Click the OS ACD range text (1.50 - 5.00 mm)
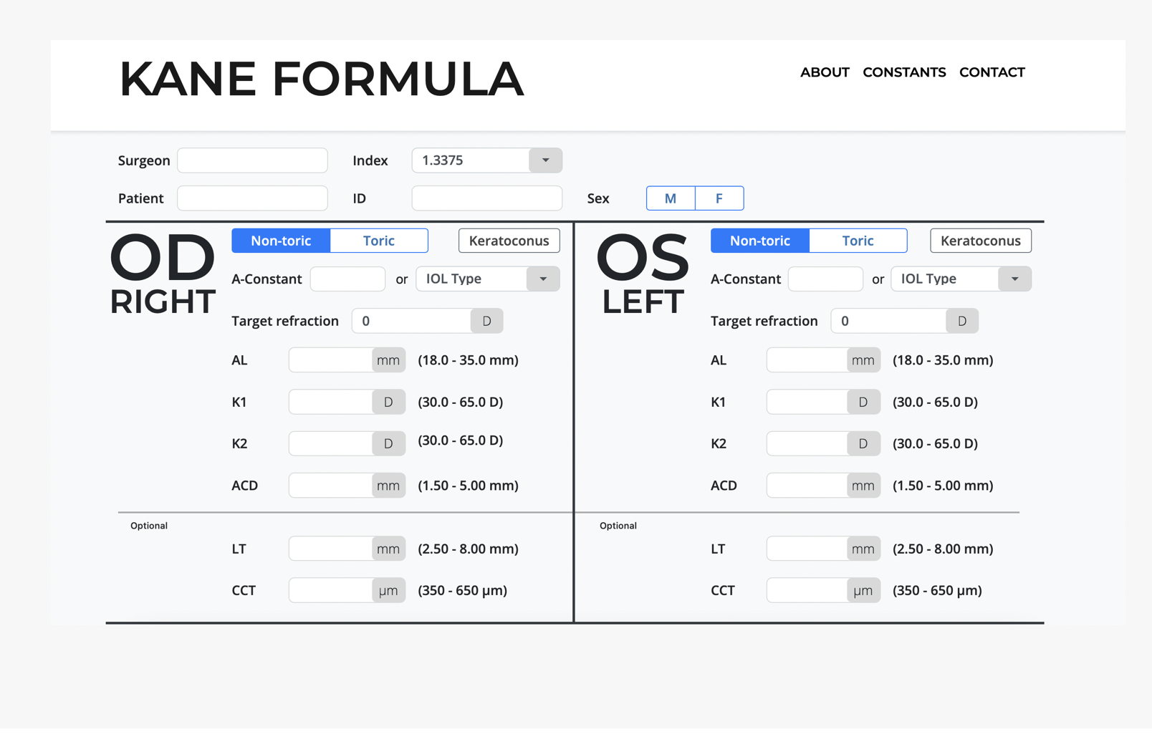The height and width of the screenshot is (742, 1152). pos(943,486)
